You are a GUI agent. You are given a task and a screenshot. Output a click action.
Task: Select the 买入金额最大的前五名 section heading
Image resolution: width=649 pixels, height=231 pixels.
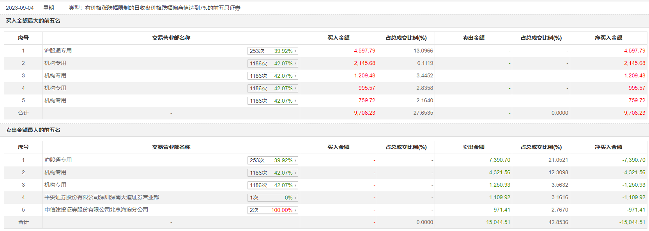(33, 21)
